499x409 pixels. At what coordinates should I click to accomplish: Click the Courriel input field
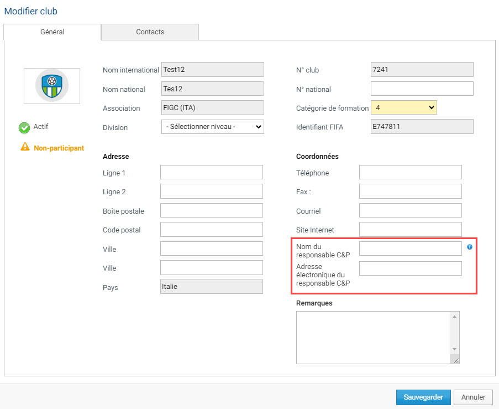pyautogui.click(x=411, y=210)
